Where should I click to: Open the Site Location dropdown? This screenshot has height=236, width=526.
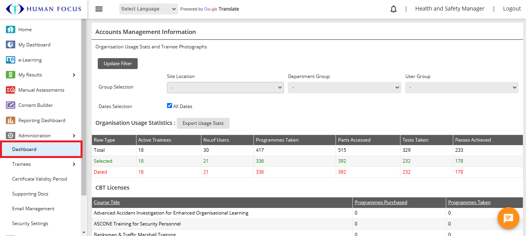pyautogui.click(x=225, y=88)
